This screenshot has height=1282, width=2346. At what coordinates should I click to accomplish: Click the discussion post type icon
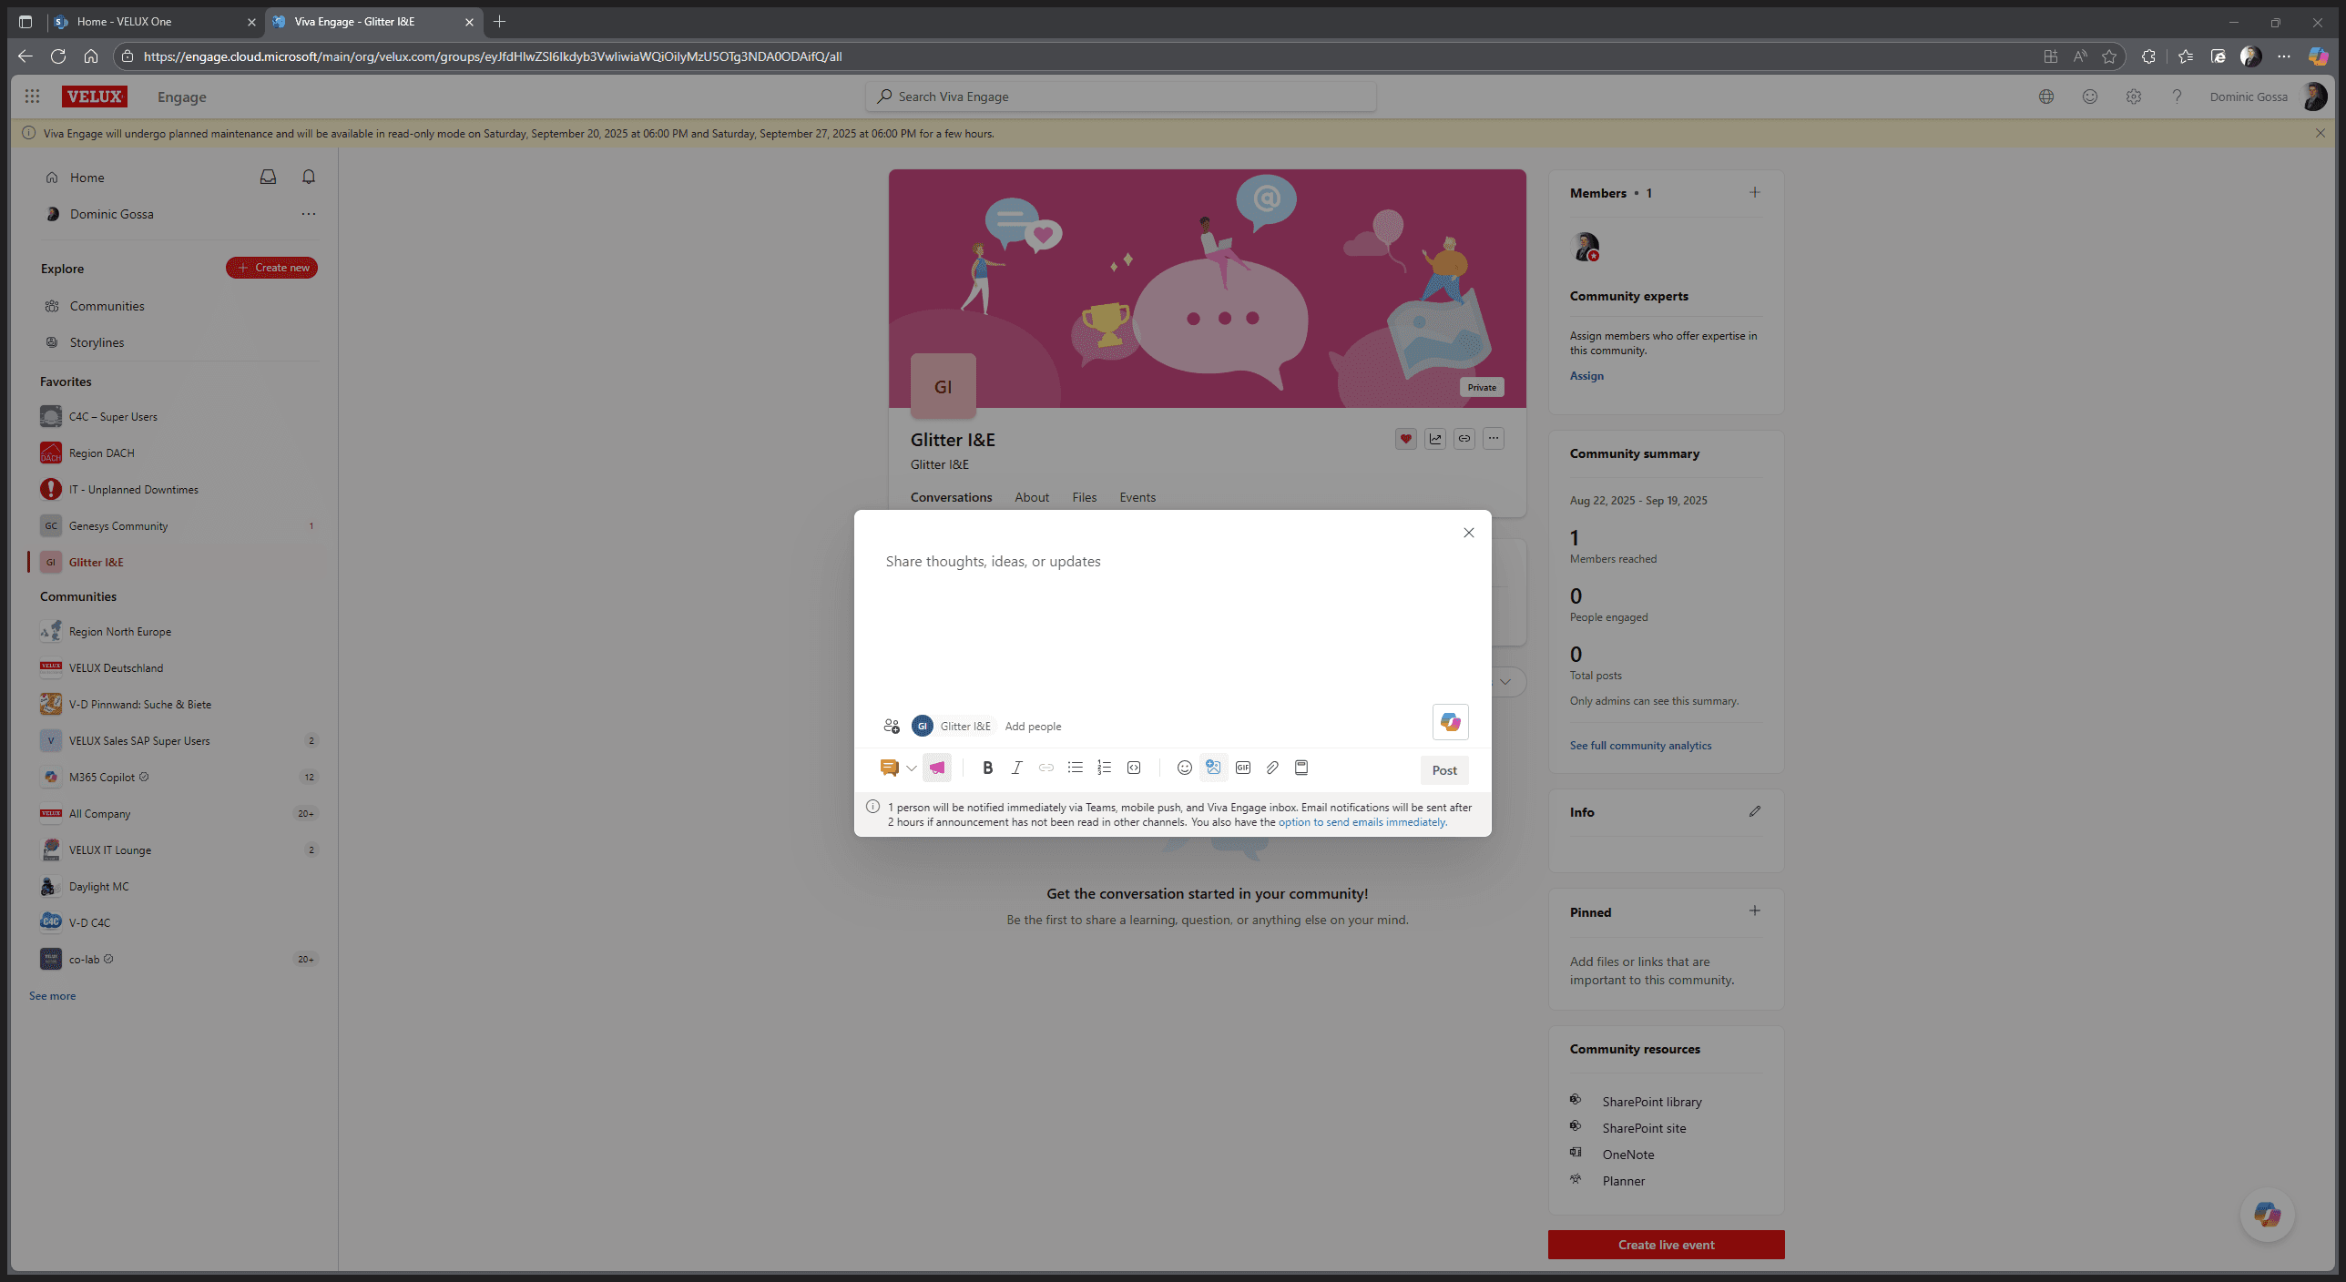(889, 768)
